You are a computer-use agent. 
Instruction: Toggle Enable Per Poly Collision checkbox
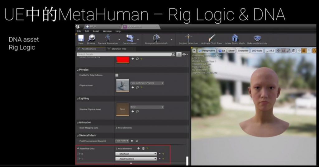[x=117, y=75]
